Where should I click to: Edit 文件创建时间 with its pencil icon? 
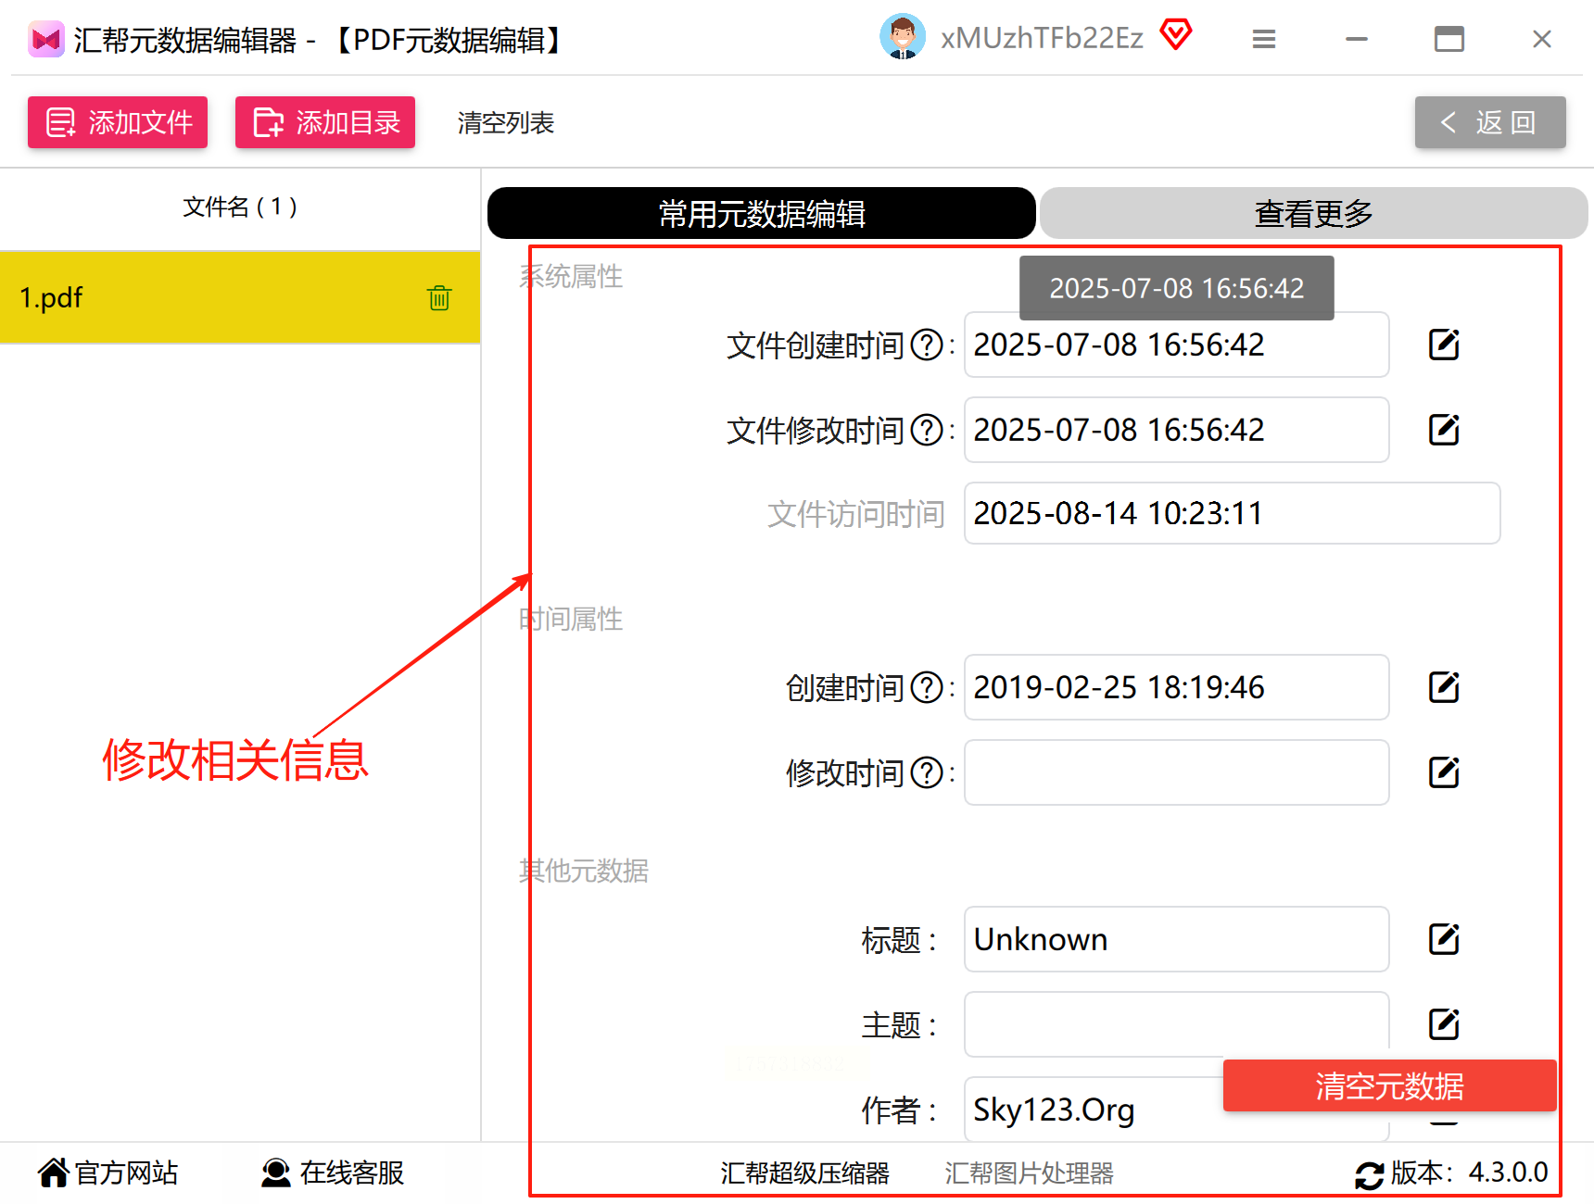(x=1444, y=345)
